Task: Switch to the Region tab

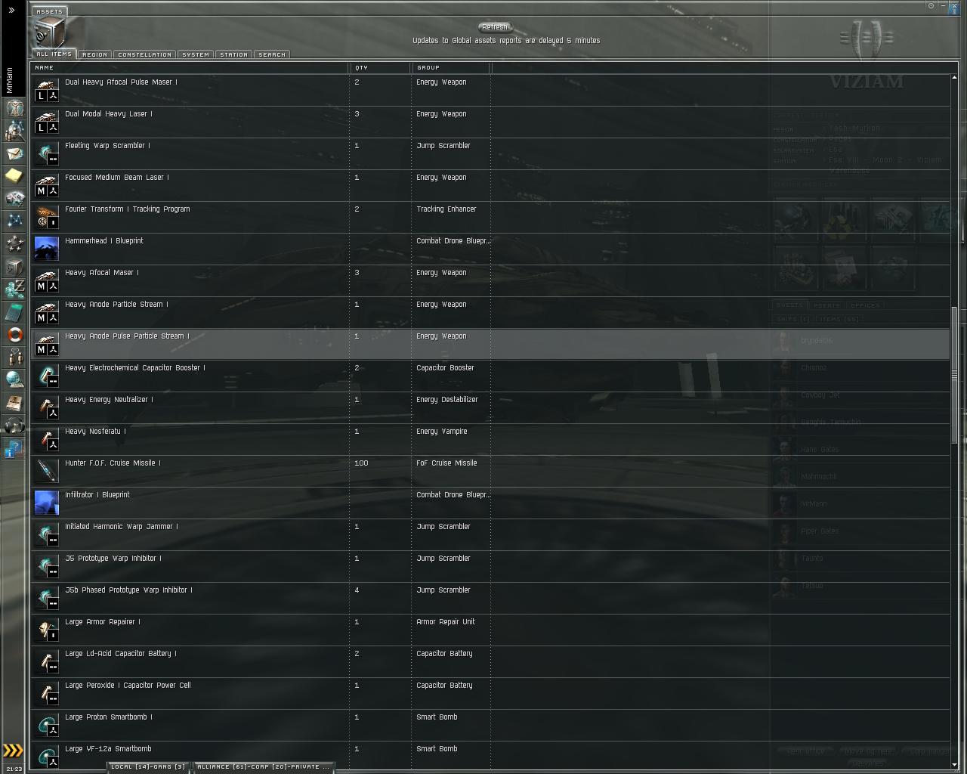Action: coord(94,54)
